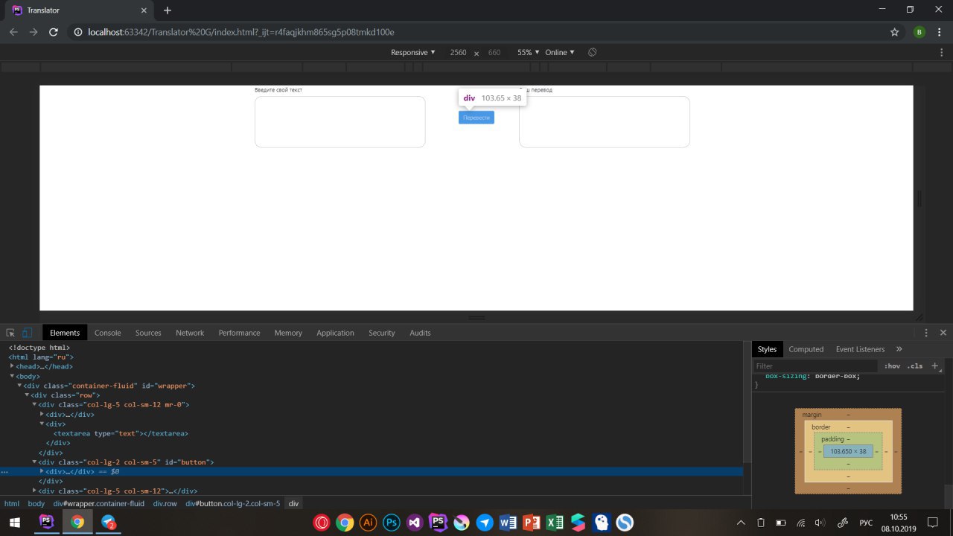Image resolution: width=953 pixels, height=536 pixels.
Task: Reload the page
Action: [x=54, y=32]
